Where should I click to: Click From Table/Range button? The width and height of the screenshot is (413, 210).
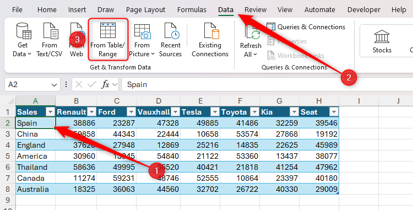(x=108, y=40)
